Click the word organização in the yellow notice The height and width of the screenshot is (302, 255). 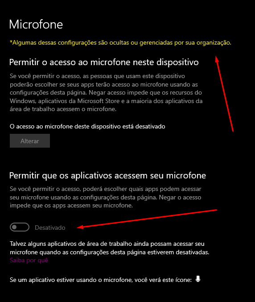pos(214,43)
